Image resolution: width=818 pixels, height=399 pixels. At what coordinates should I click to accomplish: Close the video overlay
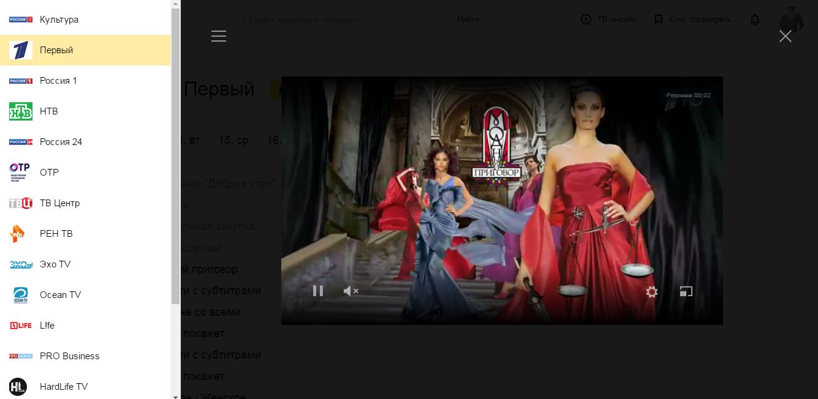(786, 36)
